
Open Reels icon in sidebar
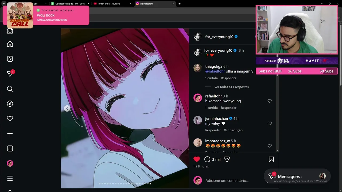coord(10,59)
